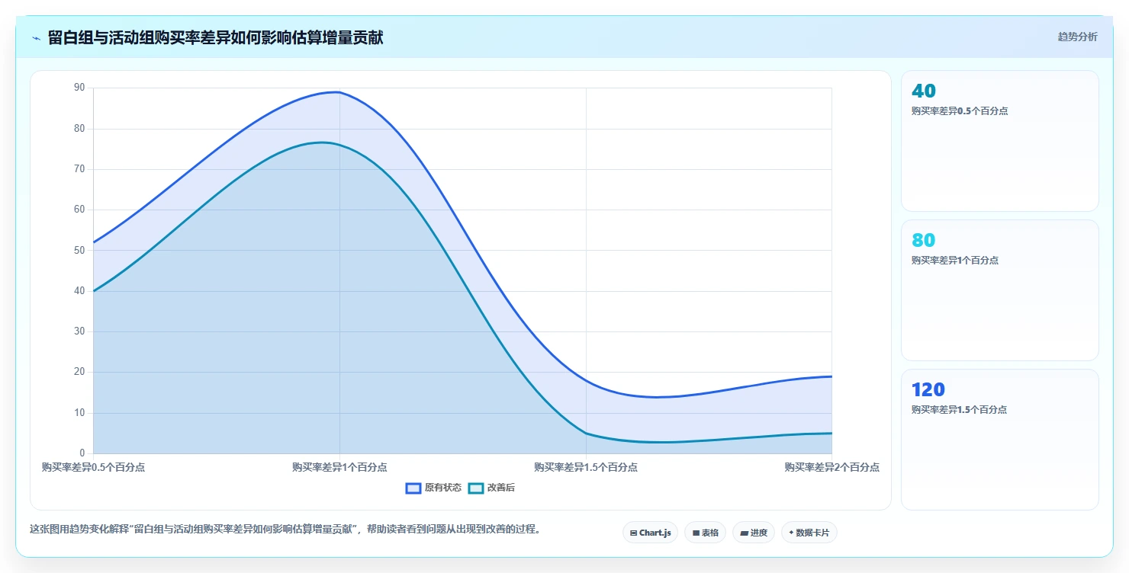Click the y-axis tick 50
The image size is (1129, 573).
coord(79,250)
